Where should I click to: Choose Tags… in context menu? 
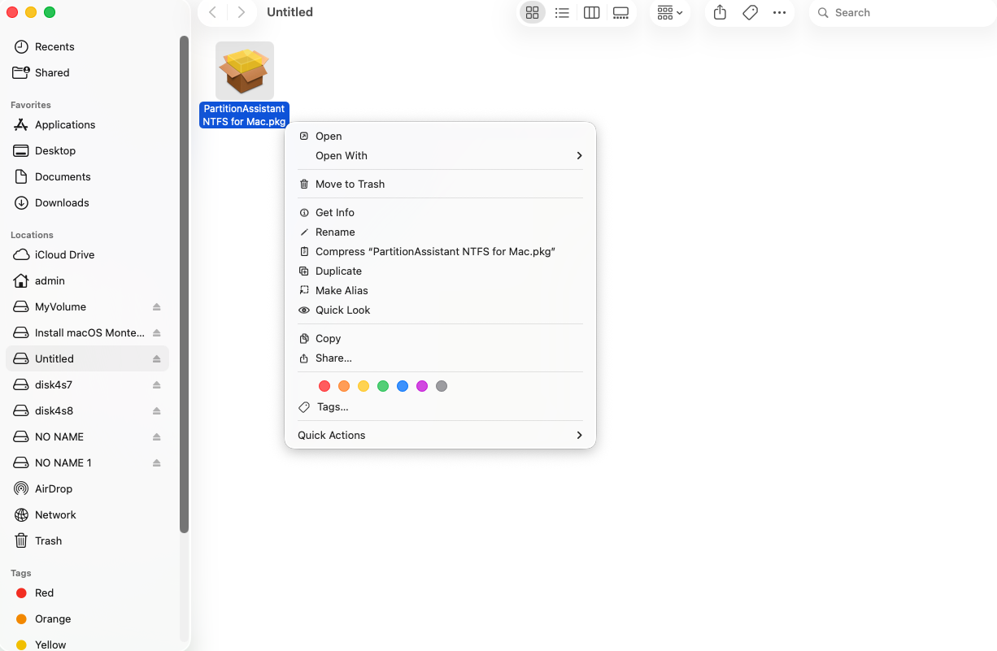point(440,406)
